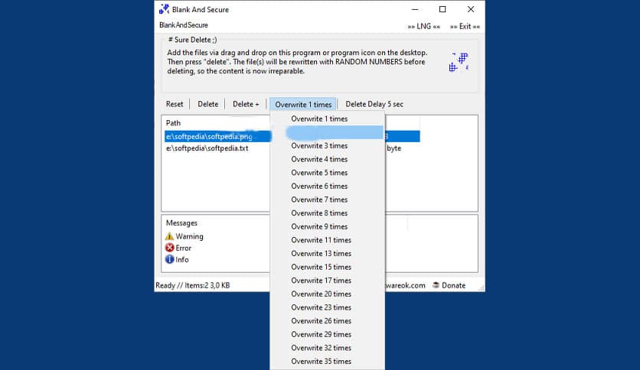Viewport: 640px width, 370px height.
Task: Click the Blank And Secure title bar icon
Action: [x=164, y=9]
